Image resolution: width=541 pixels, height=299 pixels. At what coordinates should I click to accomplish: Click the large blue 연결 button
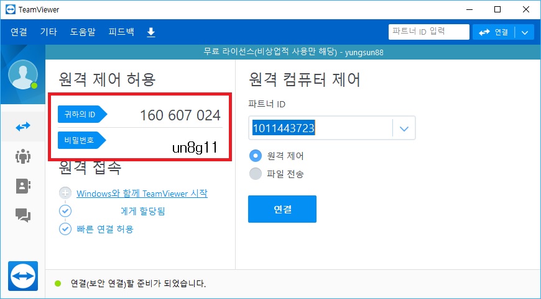click(282, 209)
